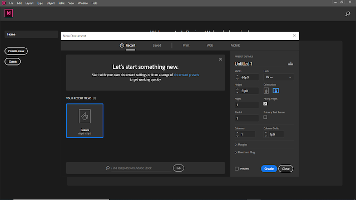The width and height of the screenshot is (356, 200).
Task: Adjust the Columns stepper arrows
Action: 238,134
